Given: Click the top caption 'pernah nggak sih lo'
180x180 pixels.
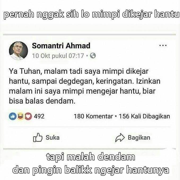Looking at the screenshot, I should (x=46, y=15).
